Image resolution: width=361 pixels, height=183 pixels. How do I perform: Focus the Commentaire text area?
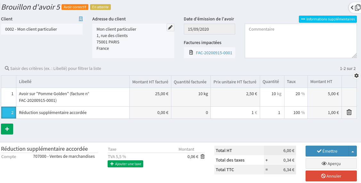point(300,41)
